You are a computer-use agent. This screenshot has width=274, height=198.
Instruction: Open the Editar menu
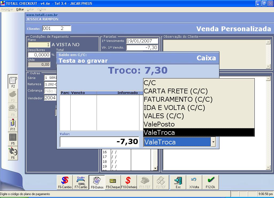tap(20, 9)
